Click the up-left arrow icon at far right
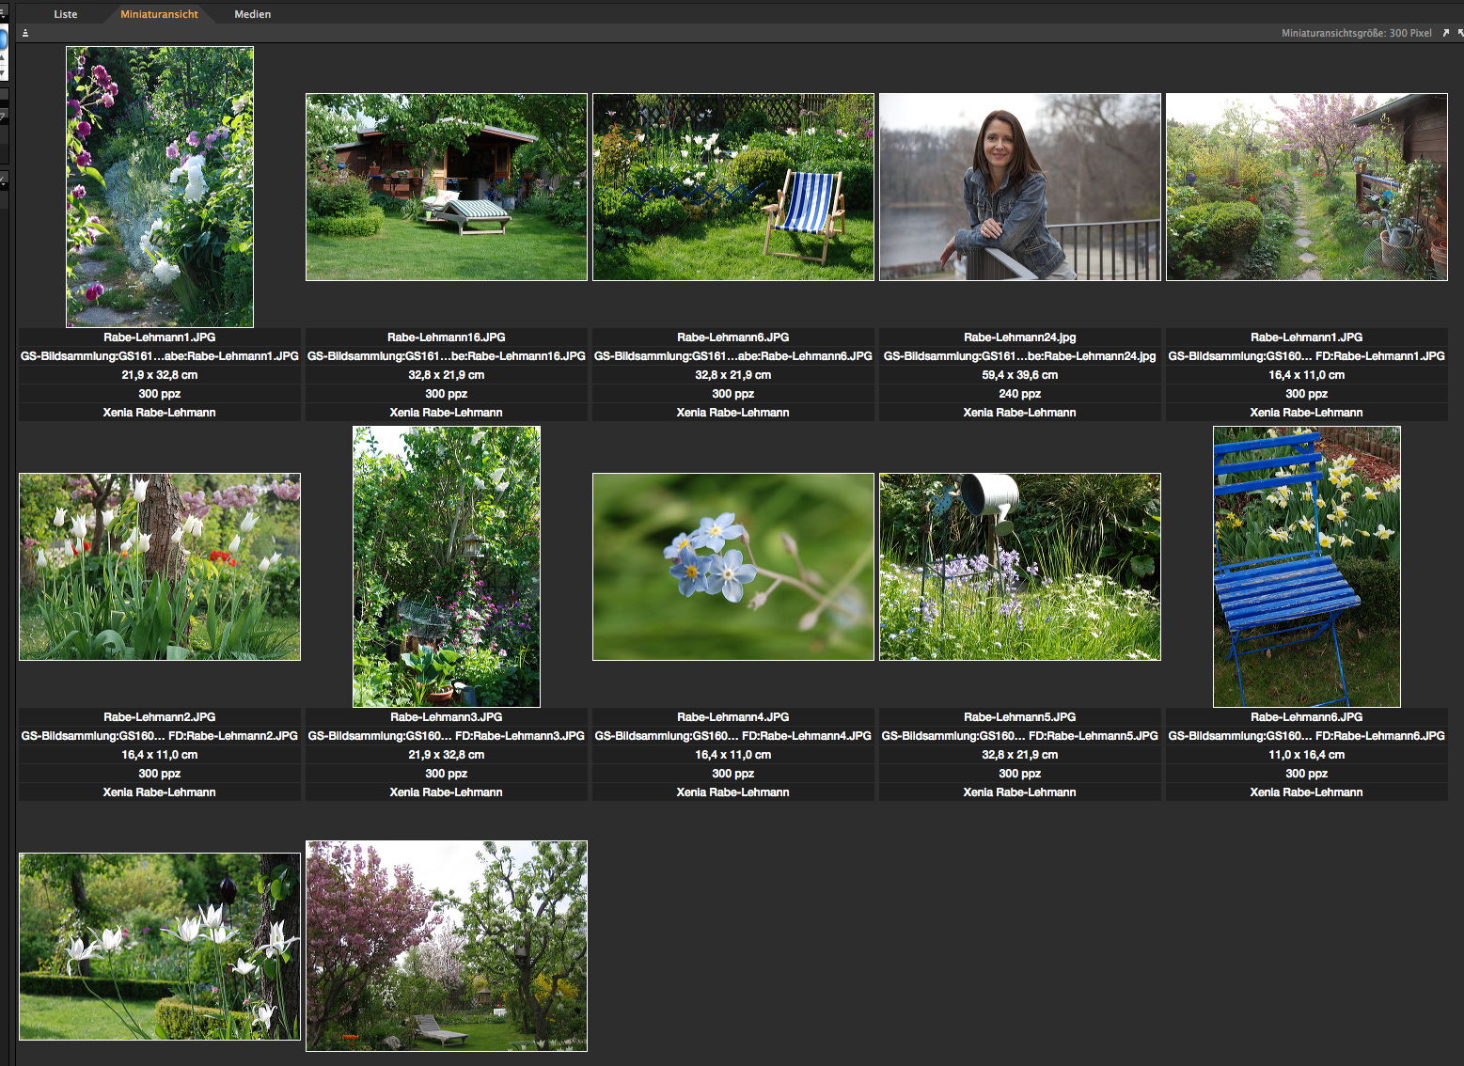 coord(1460,33)
